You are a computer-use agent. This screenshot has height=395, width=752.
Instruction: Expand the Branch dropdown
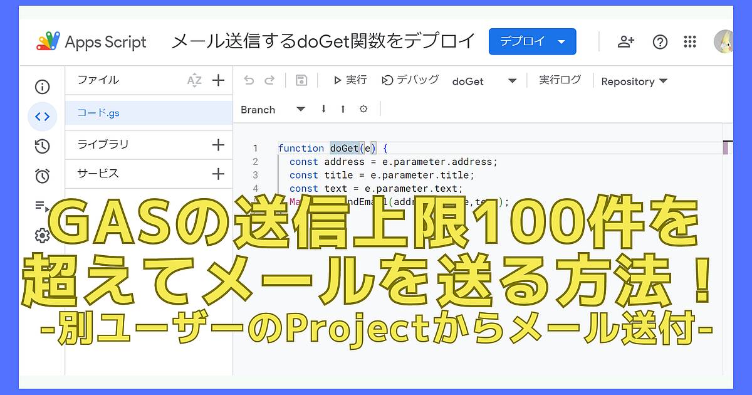[301, 109]
